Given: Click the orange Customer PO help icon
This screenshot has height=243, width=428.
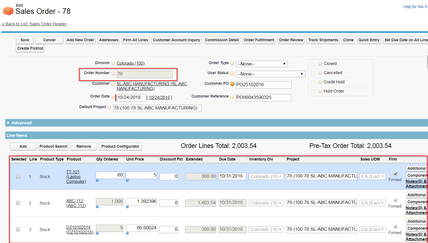Looking at the screenshot, I should click(232, 84).
